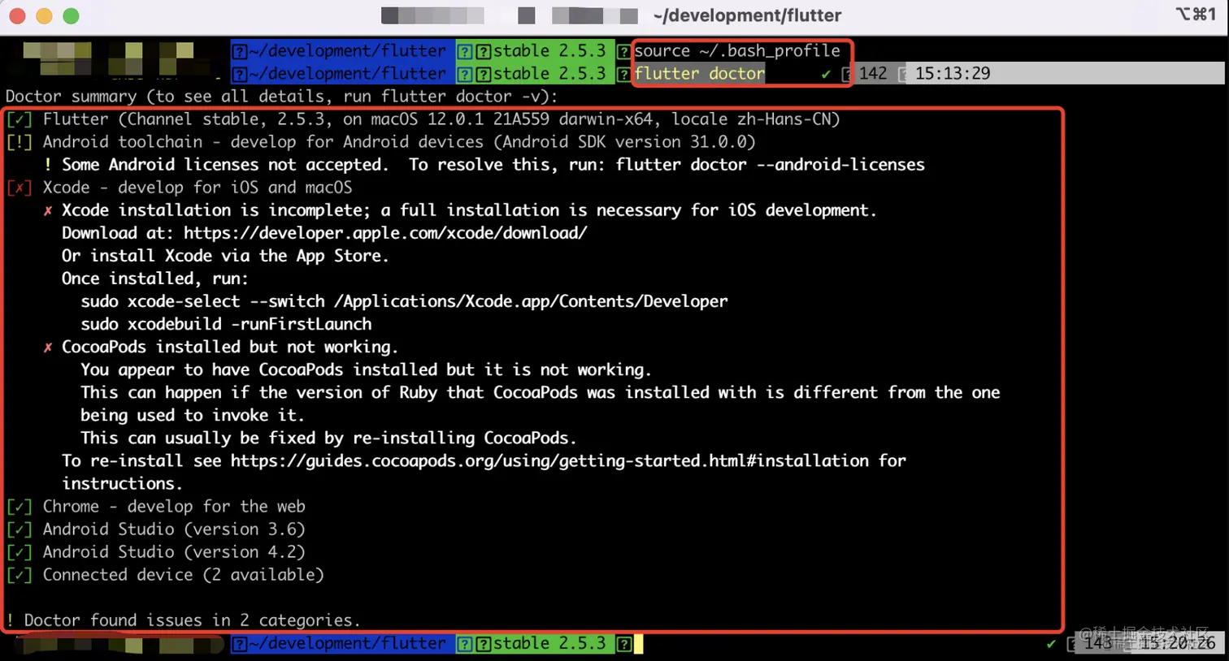The width and height of the screenshot is (1229, 661).
Task: Click the bottom prompt ~/development/flutter path segment
Action: coord(348,643)
